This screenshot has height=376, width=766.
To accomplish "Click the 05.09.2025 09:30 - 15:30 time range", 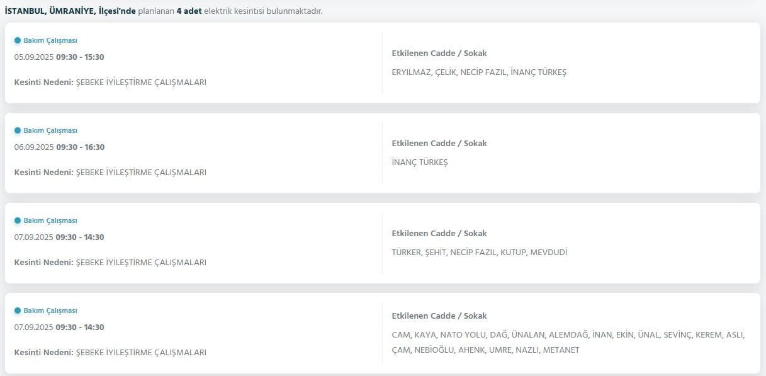I will 59,57.
